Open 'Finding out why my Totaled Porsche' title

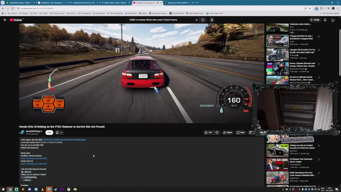302,147
